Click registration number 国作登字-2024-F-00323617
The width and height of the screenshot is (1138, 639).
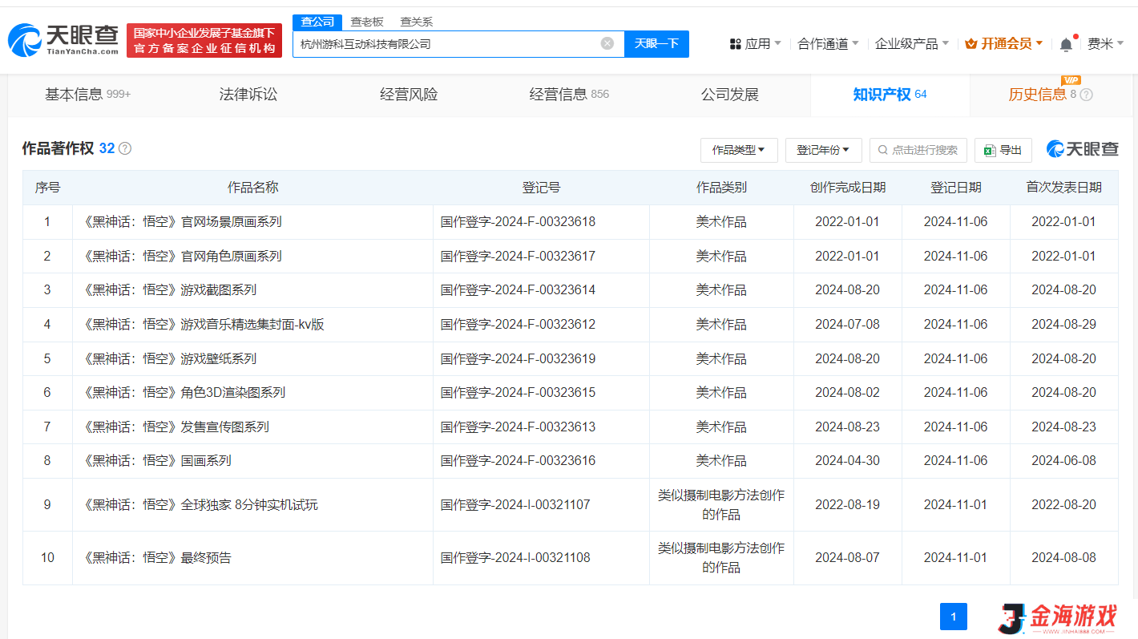(518, 257)
